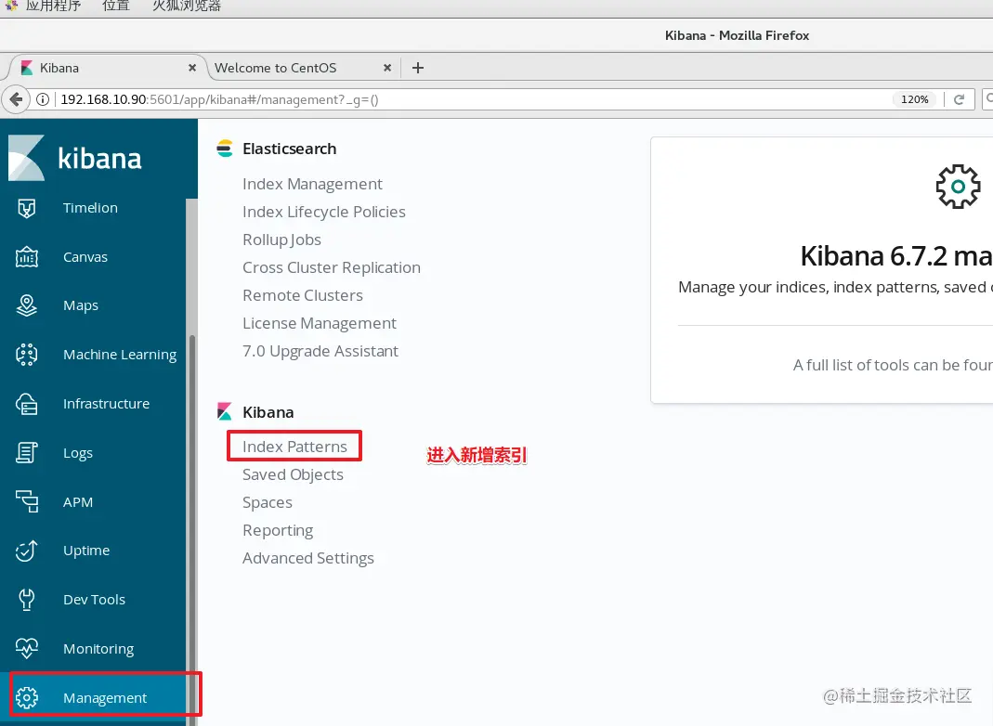Image resolution: width=993 pixels, height=726 pixels.
Task: Select Machine Learning label in sidebar
Action: tap(120, 355)
